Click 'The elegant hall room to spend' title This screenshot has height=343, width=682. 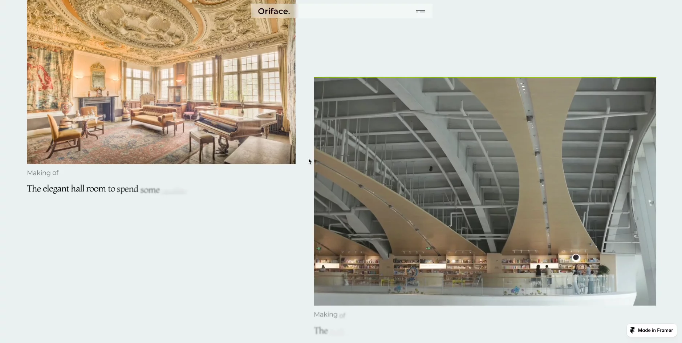[x=83, y=189]
